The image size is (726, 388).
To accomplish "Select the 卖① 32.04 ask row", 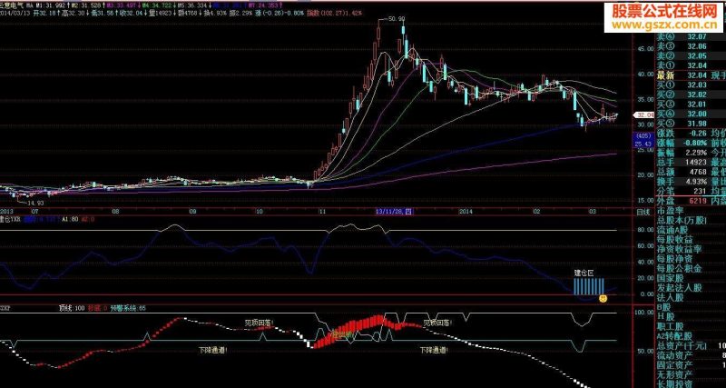I will (682, 65).
